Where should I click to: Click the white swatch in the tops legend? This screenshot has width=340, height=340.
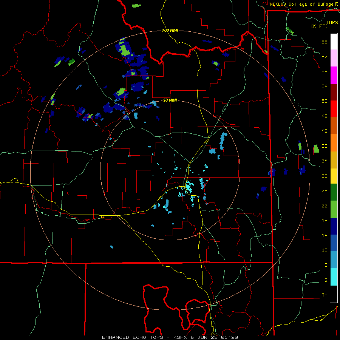334,42
